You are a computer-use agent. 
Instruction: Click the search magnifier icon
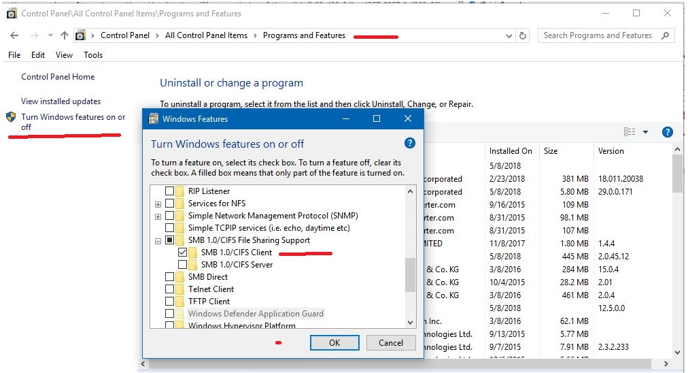point(665,35)
